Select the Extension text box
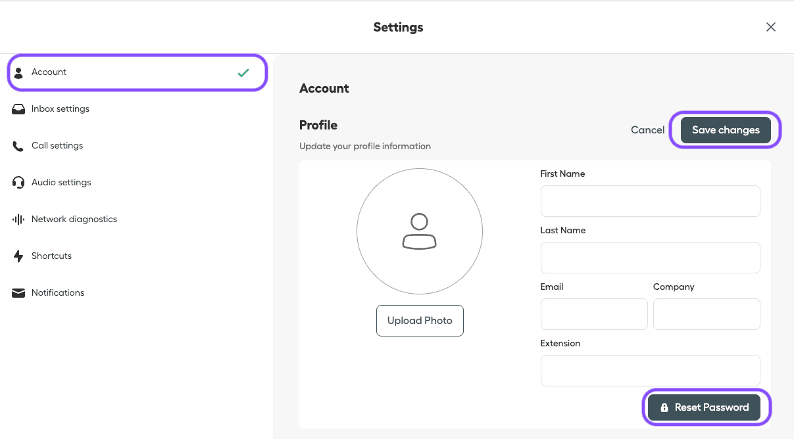Viewport: 794px width, 439px height. 650,371
